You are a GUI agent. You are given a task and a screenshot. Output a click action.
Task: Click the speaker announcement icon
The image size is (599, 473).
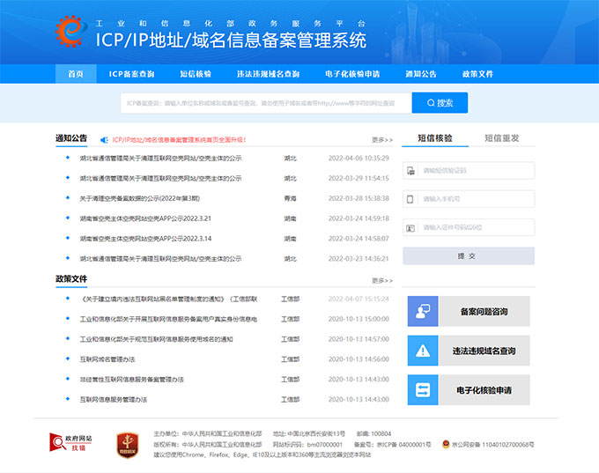104,140
